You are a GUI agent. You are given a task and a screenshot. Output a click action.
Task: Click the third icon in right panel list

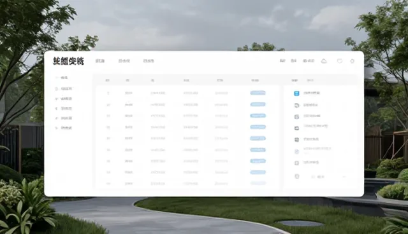point(296,117)
